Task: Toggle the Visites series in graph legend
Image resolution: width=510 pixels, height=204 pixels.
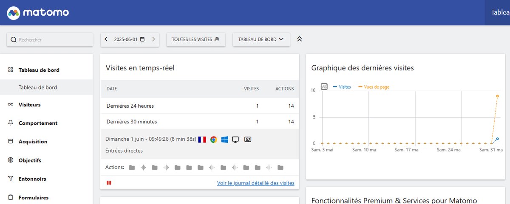Action: [342, 87]
